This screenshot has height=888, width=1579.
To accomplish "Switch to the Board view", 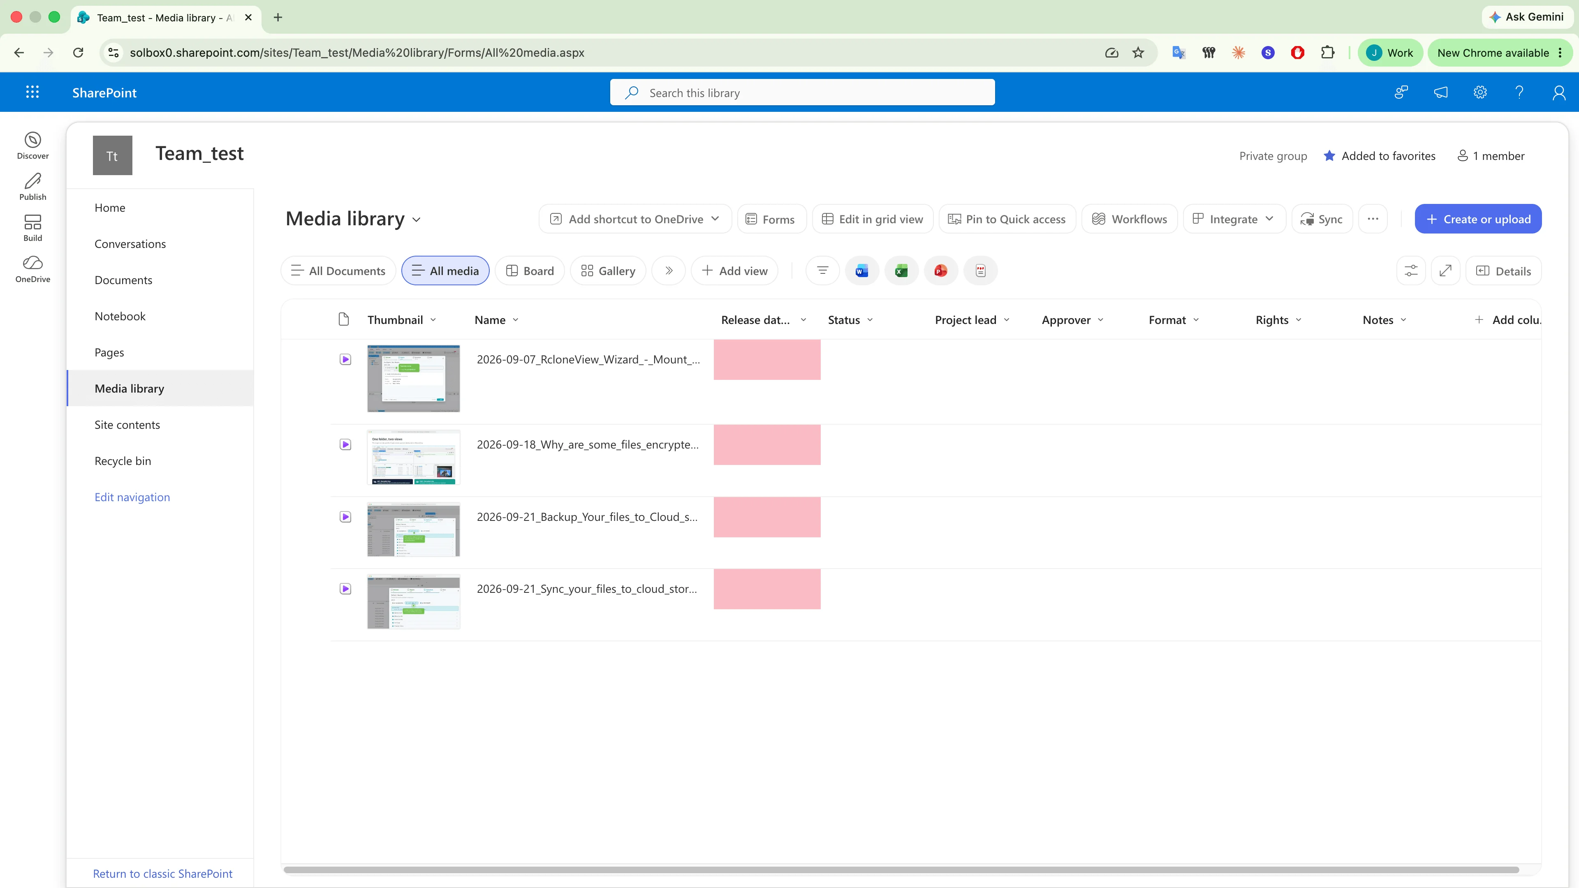I will tap(530, 270).
